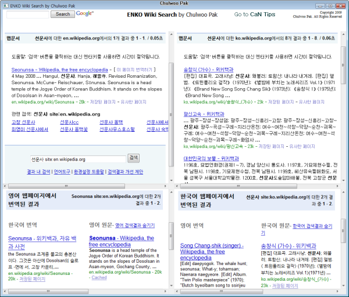Open similar pages link for the Seonunsa result
Image resolution: width=349 pixels, height=297 pixels.
tap(133, 102)
